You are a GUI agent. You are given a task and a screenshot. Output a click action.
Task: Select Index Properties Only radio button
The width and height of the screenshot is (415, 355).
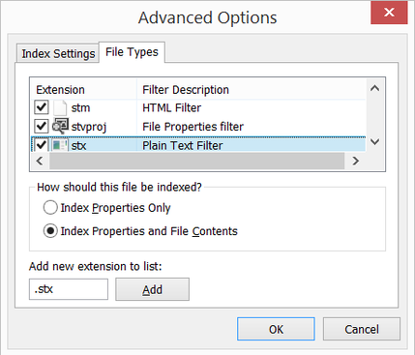tap(50, 208)
